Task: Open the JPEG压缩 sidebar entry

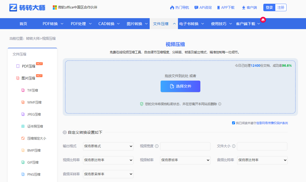Action: tap(34, 114)
